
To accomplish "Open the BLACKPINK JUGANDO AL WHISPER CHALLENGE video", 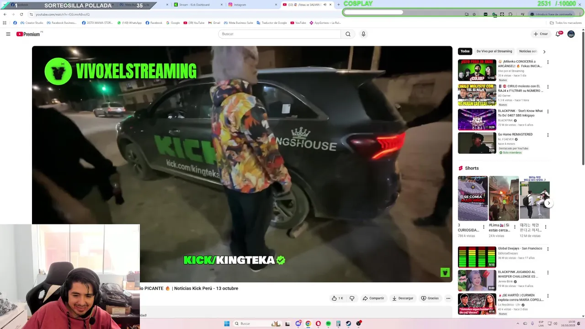I will 477,280.
